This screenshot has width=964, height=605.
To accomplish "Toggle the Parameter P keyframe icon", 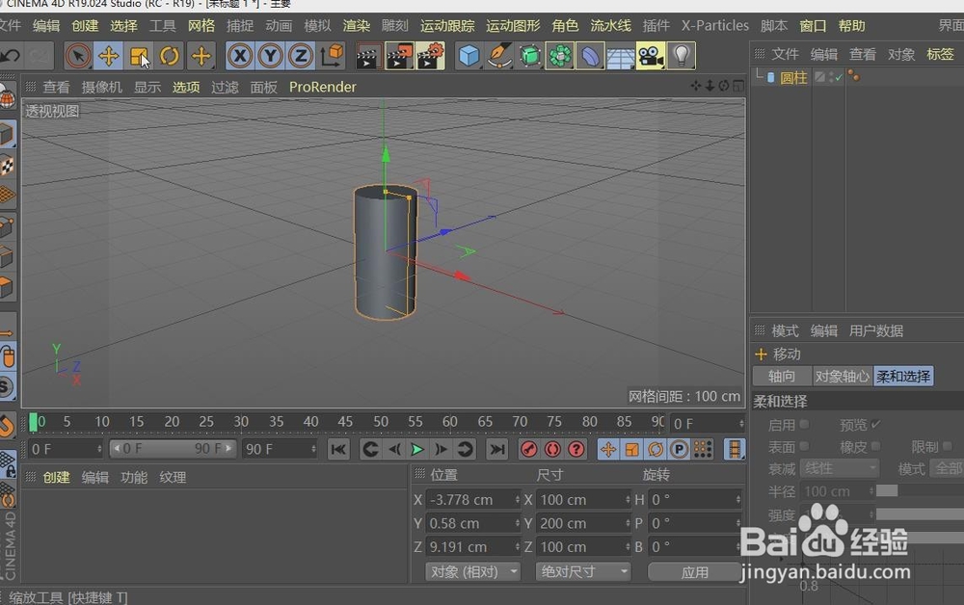I will tap(679, 450).
